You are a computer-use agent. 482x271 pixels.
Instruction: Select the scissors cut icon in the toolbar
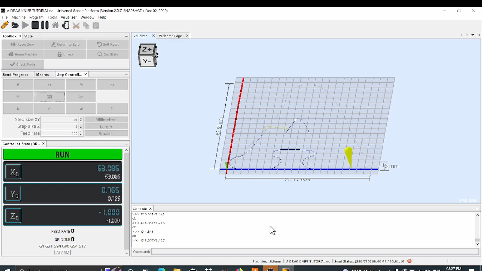click(76, 25)
